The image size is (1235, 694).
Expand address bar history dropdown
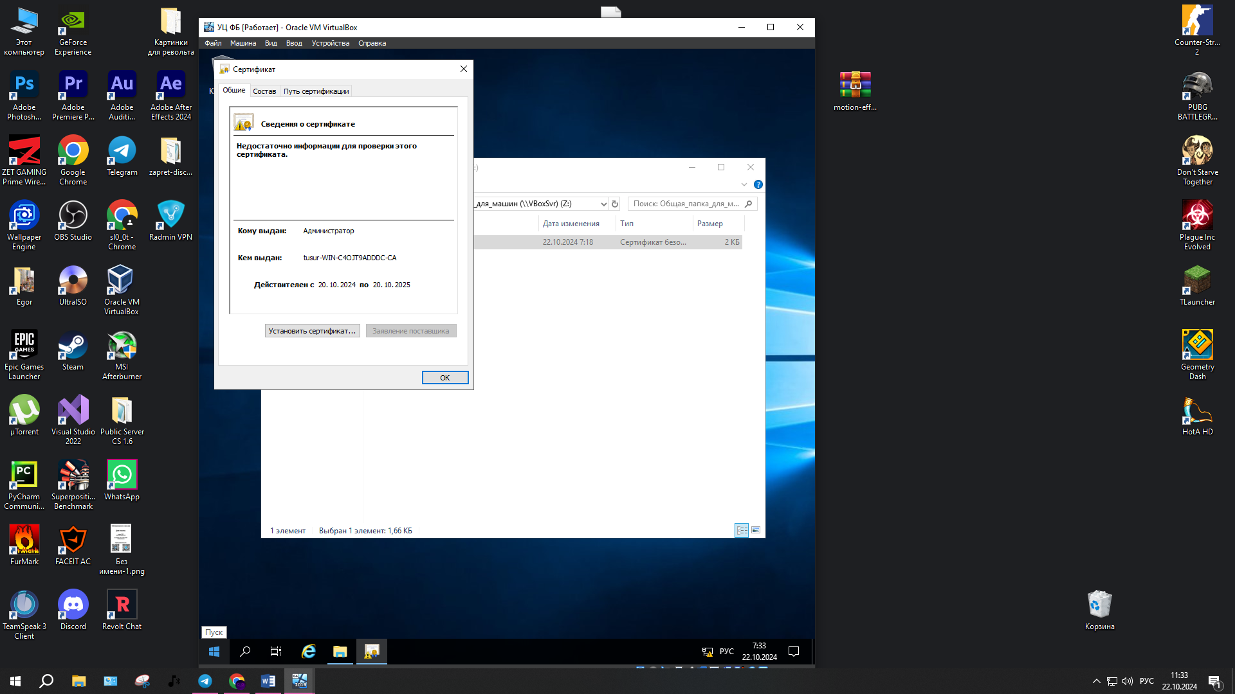(603, 204)
